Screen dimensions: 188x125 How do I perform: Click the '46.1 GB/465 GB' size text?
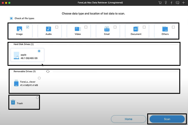tap(29, 58)
